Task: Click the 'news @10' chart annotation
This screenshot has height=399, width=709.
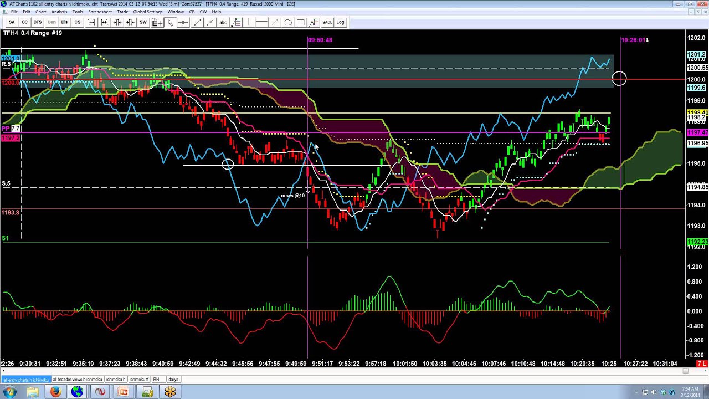Action: [292, 196]
